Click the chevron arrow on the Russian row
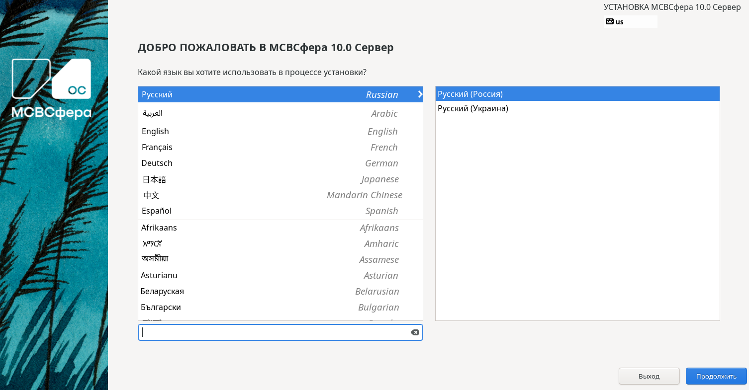Screen dimensions: 749x390 click(x=420, y=94)
